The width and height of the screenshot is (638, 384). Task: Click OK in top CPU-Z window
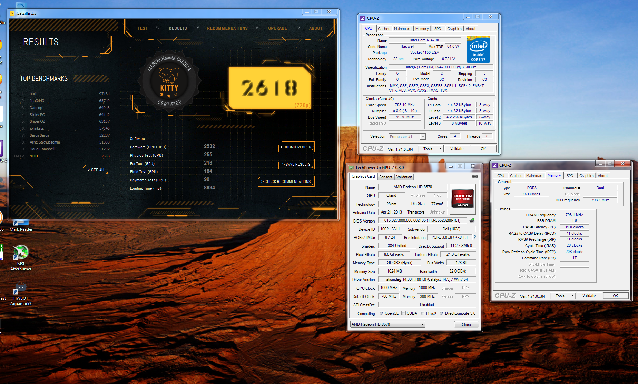coord(483,149)
